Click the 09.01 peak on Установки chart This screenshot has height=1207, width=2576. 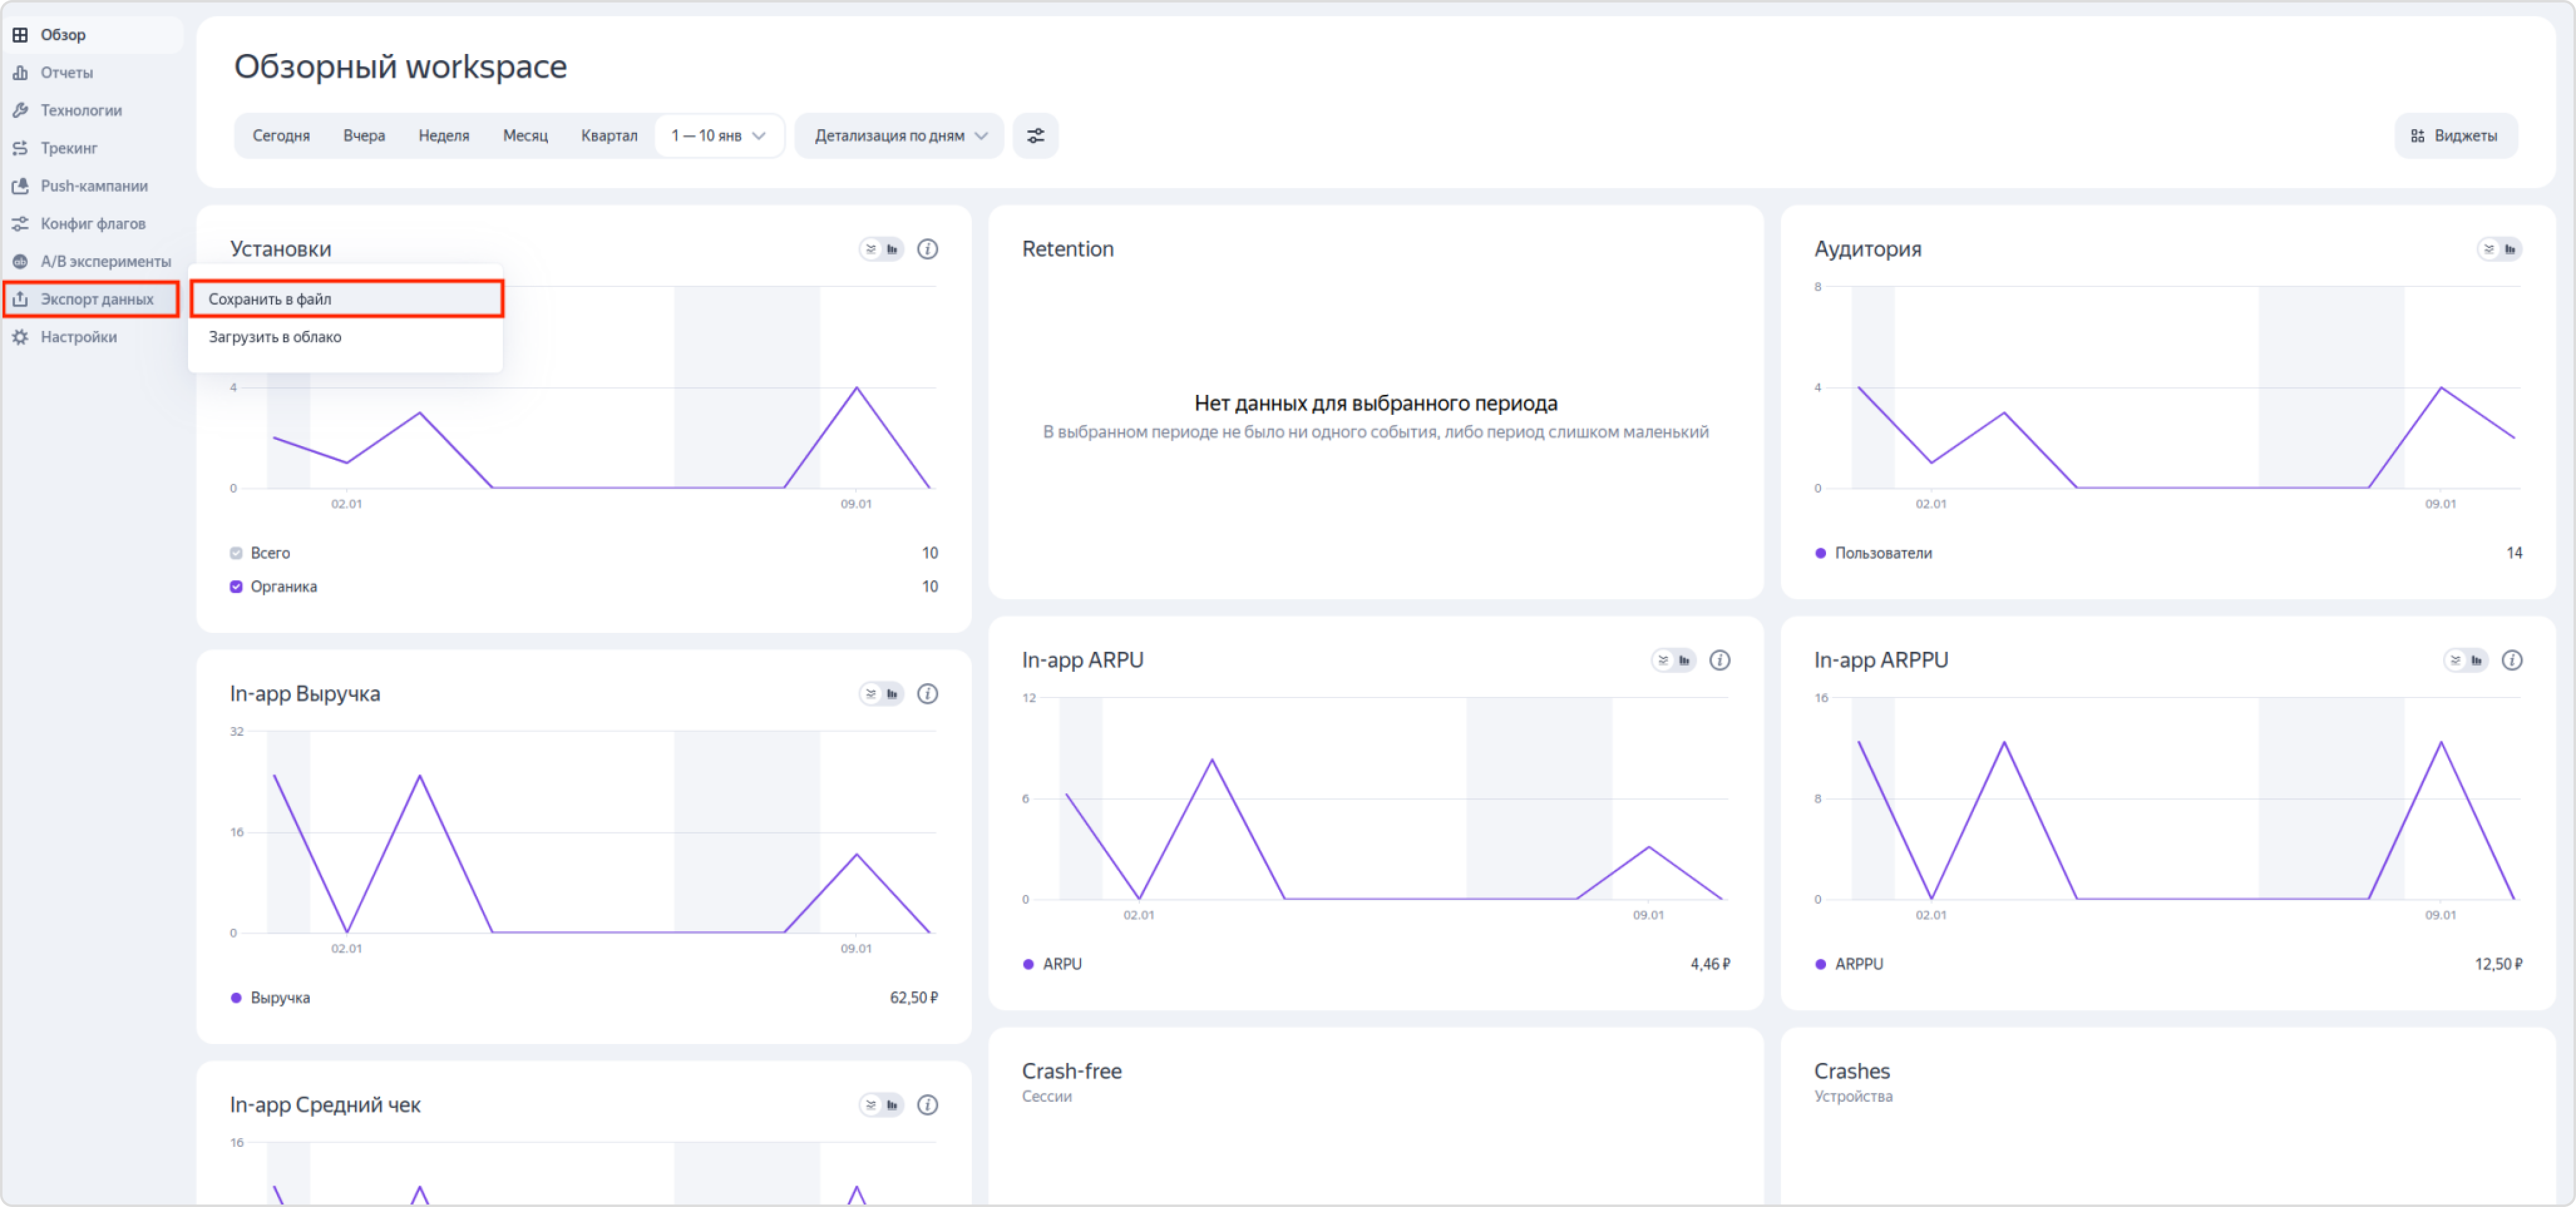pyautogui.click(x=857, y=388)
